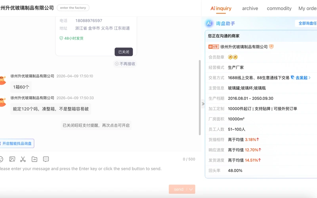The width and height of the screenshot is (317, 198).
Task: Open the My order tab
Action: (308, 8)
